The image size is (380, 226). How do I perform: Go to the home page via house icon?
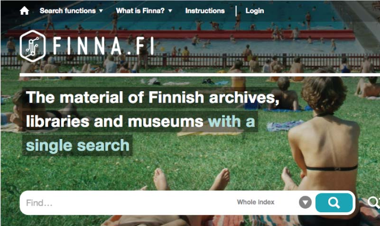coord(25,10)
